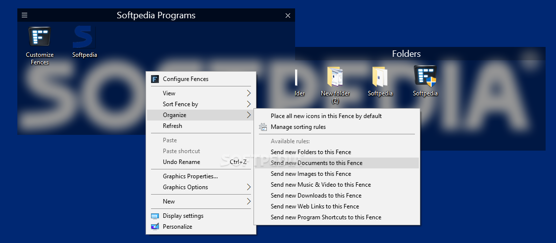Close the Softpedia Programs fence
This screenshot has height=243, width=556.
point(288,16)
